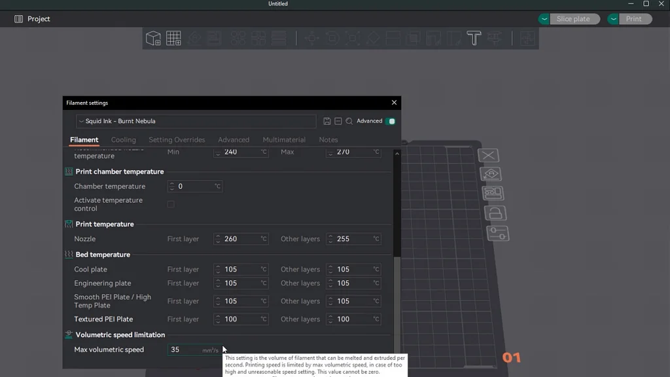Click the Textured PEI Plate First layer spinner
Image resolution: width=670 pixels, height=377 pixels.
(x=218, y=319)
